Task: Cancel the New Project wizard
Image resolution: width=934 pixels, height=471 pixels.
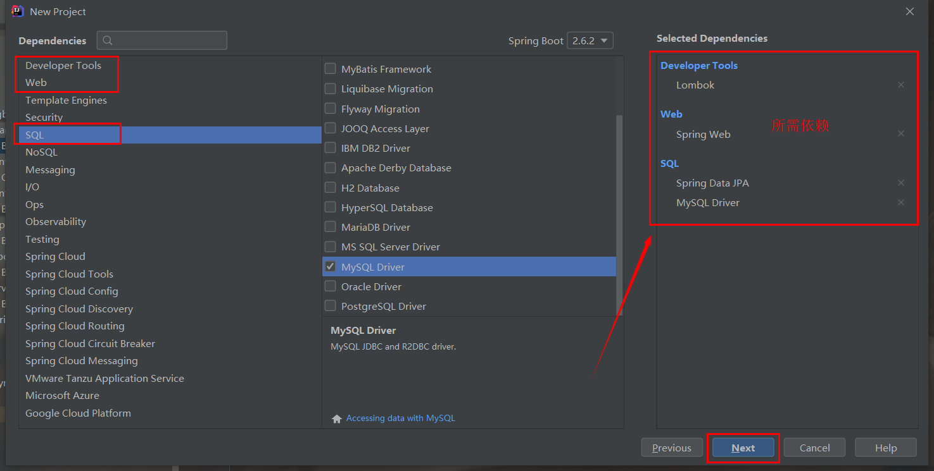Action: (x=815, y=448)
